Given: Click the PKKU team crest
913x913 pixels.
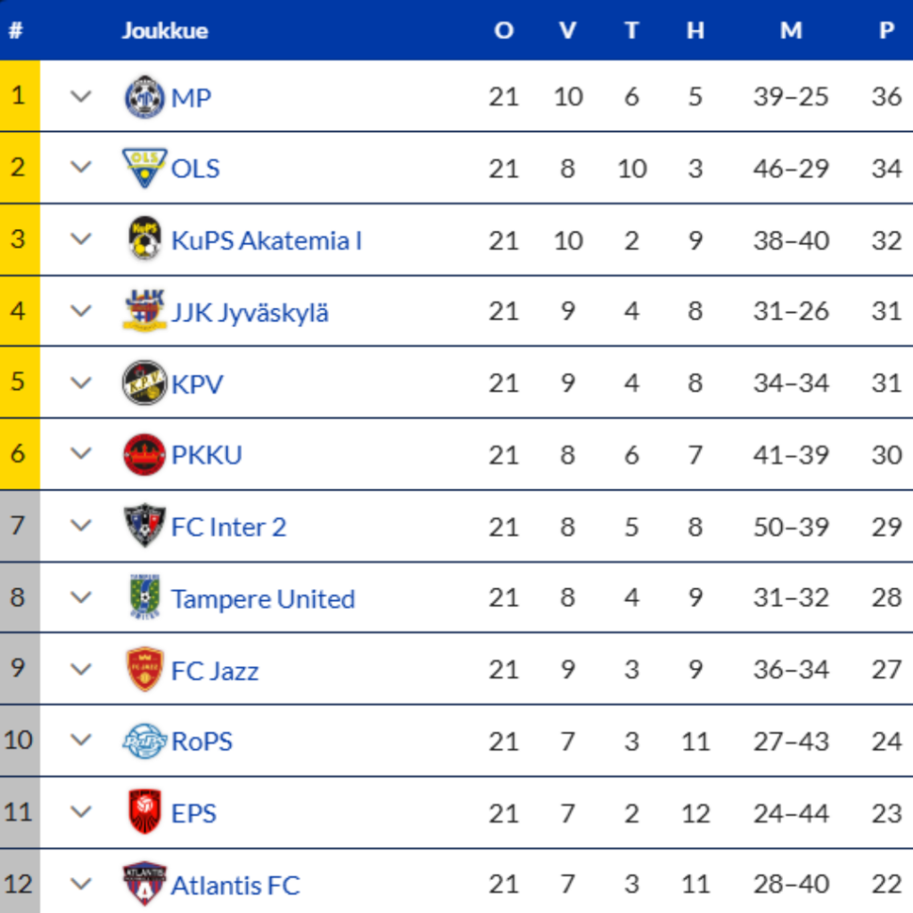Looking at the screenshot, I should [144, 455].
